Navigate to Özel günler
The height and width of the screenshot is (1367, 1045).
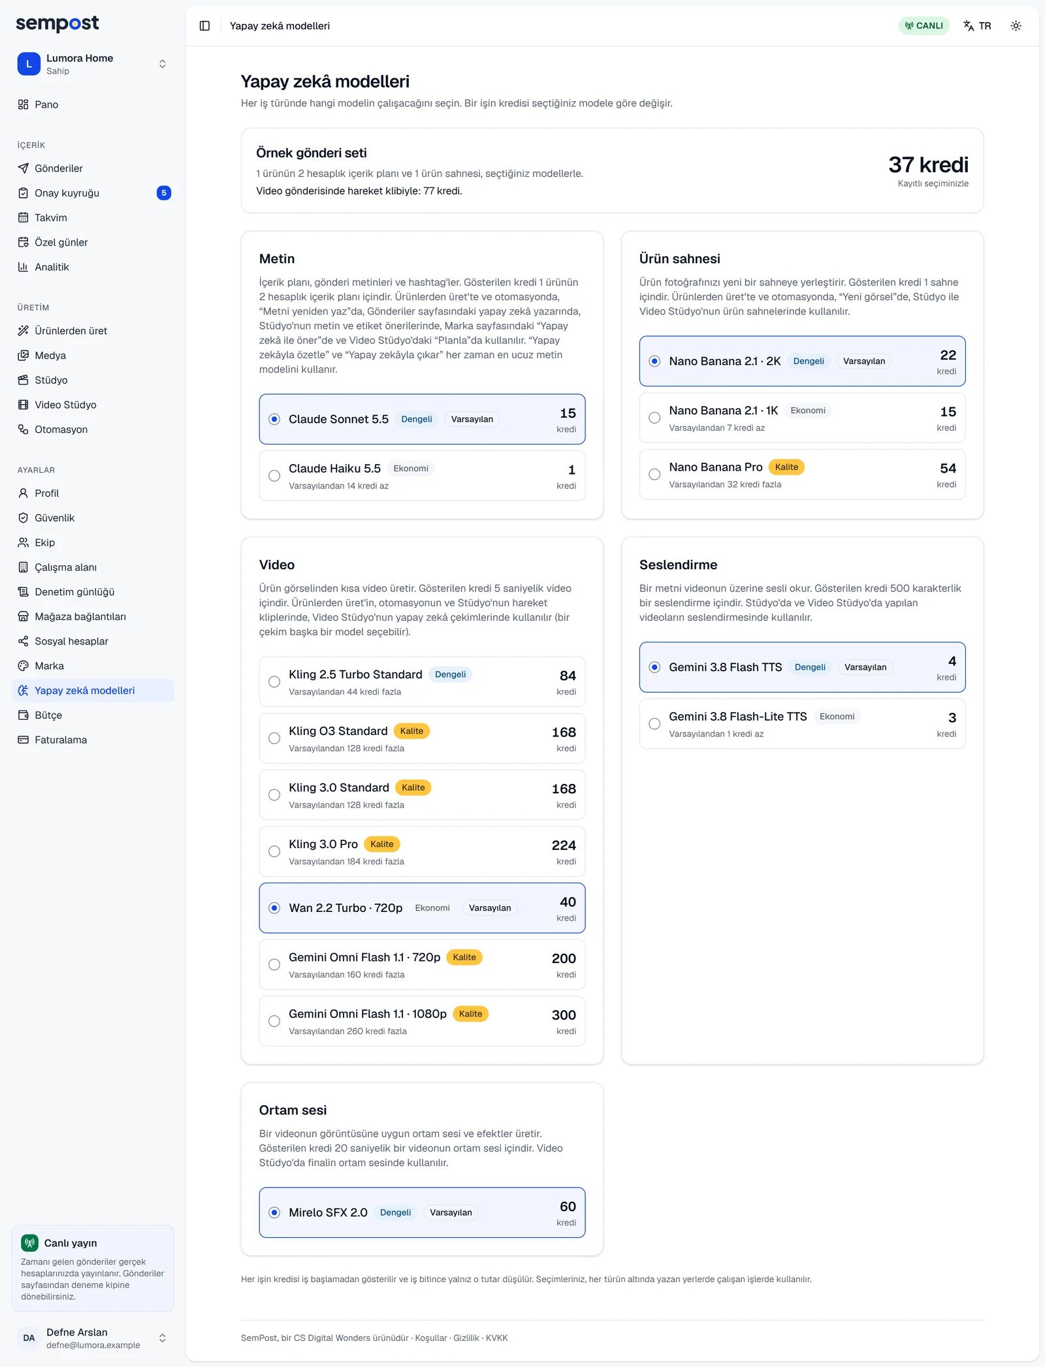[x=93, y=242]
